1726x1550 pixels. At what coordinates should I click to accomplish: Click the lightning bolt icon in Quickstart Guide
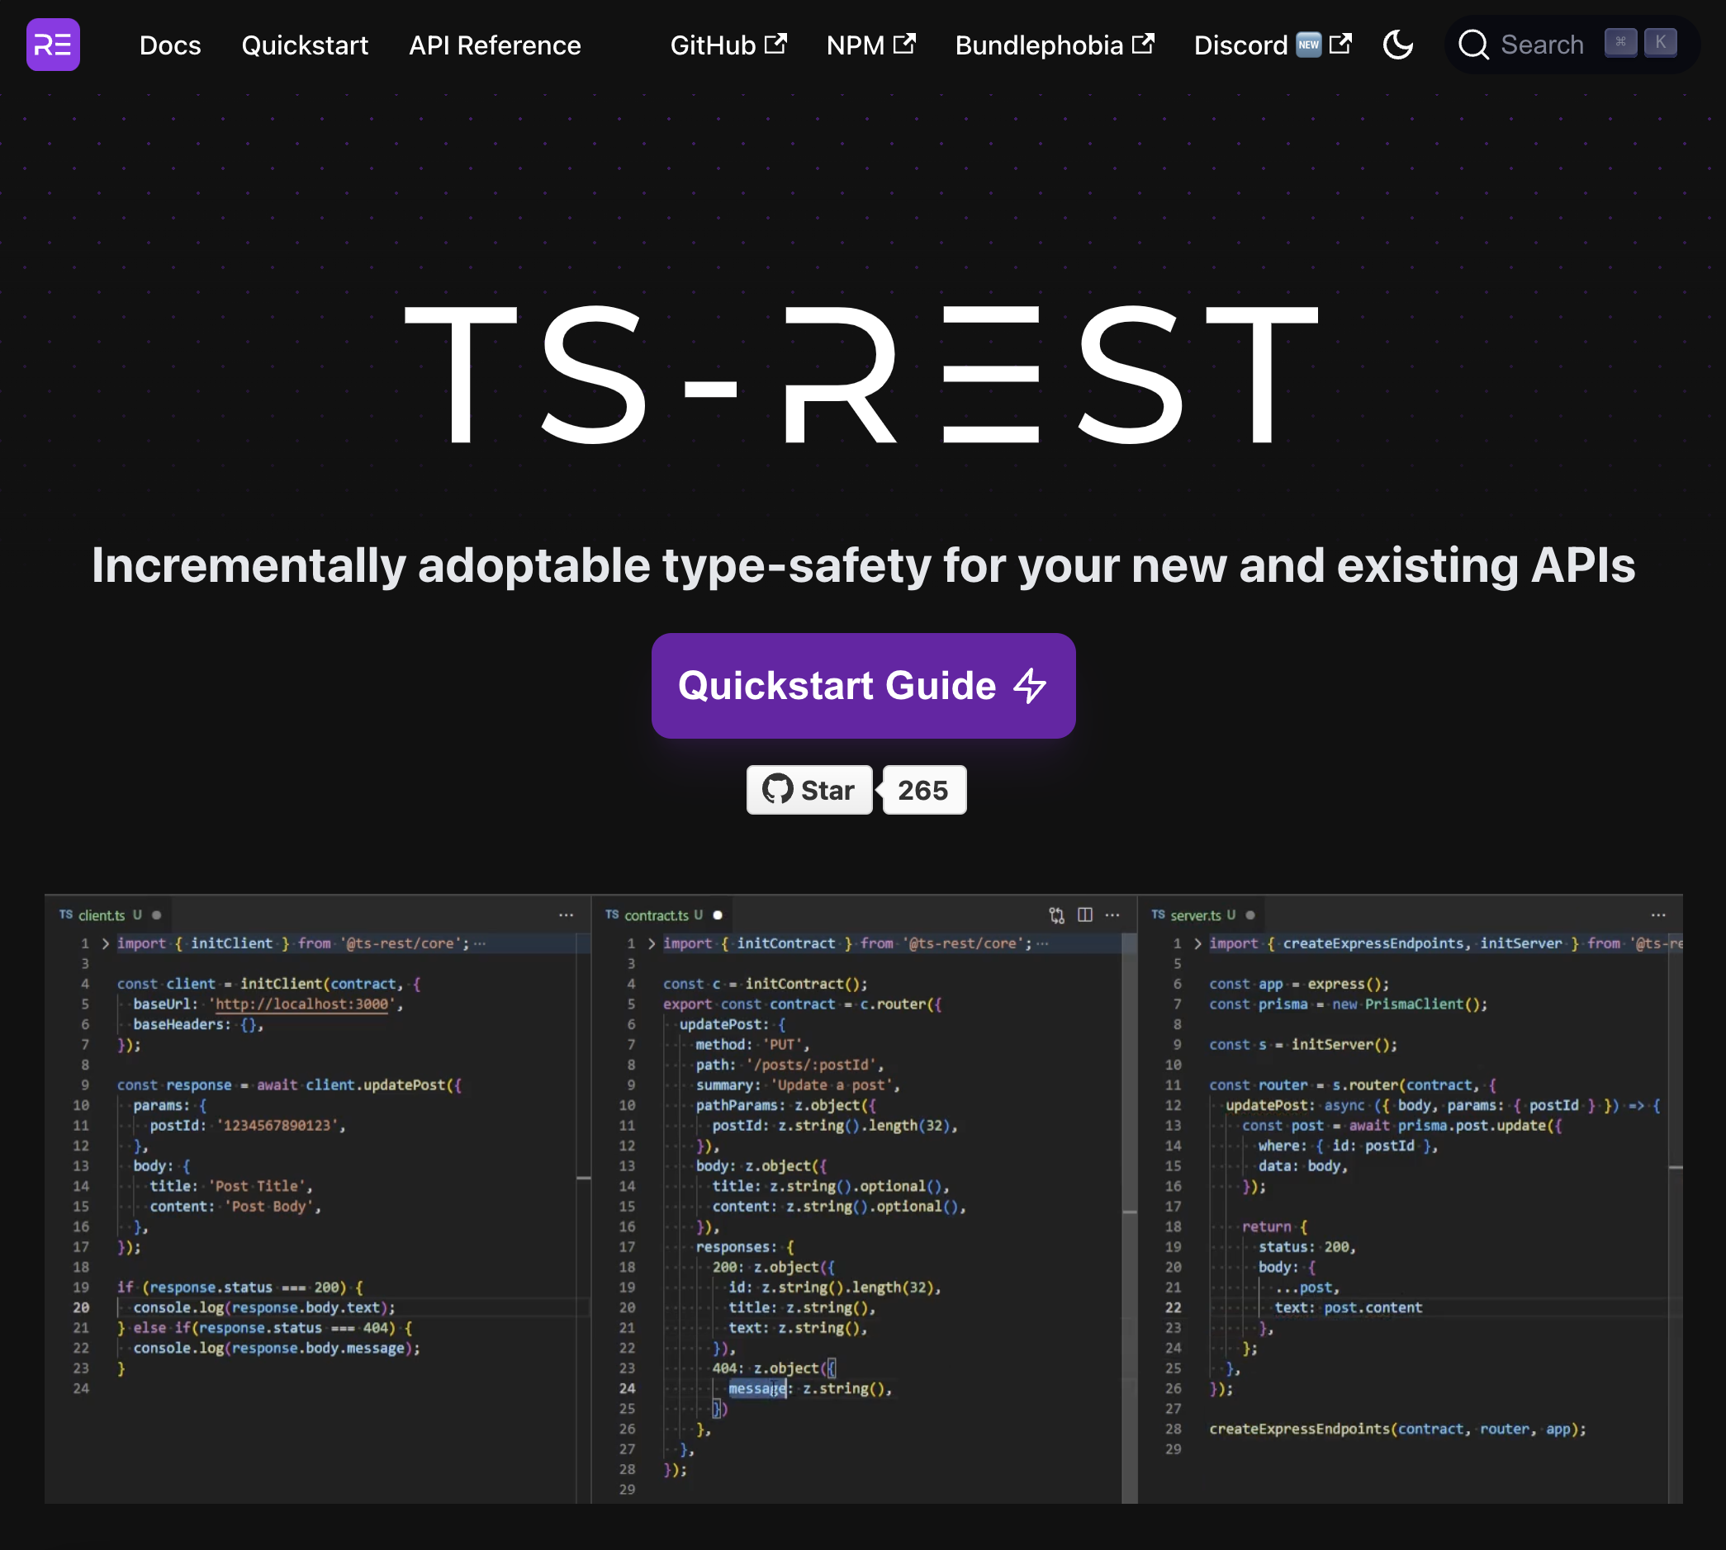(x=1030, y=686)
